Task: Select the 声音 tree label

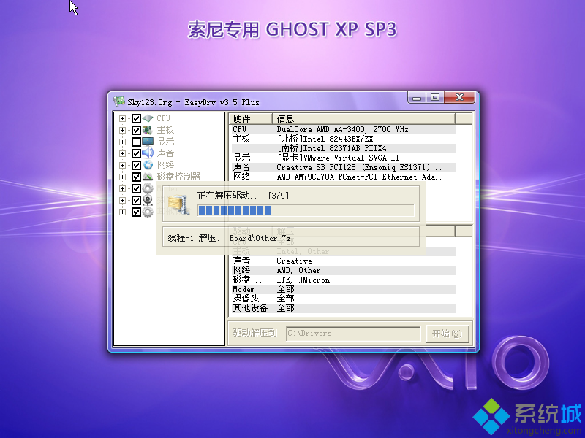Action: [165, 153]
